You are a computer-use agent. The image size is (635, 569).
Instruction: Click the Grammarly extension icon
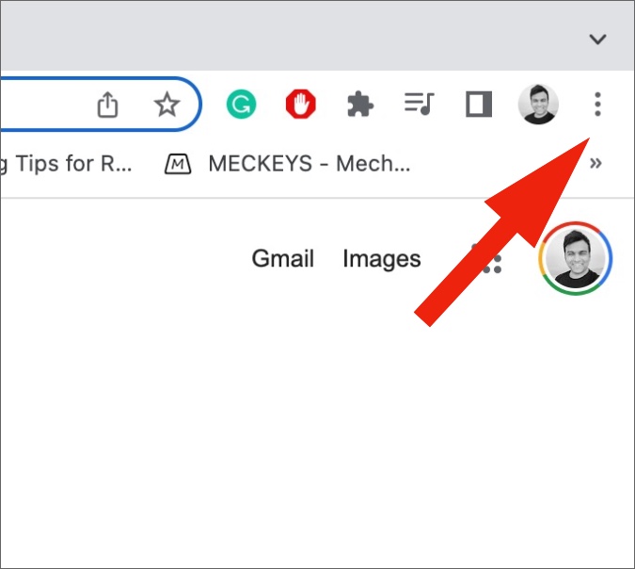(x=241, y=105)
